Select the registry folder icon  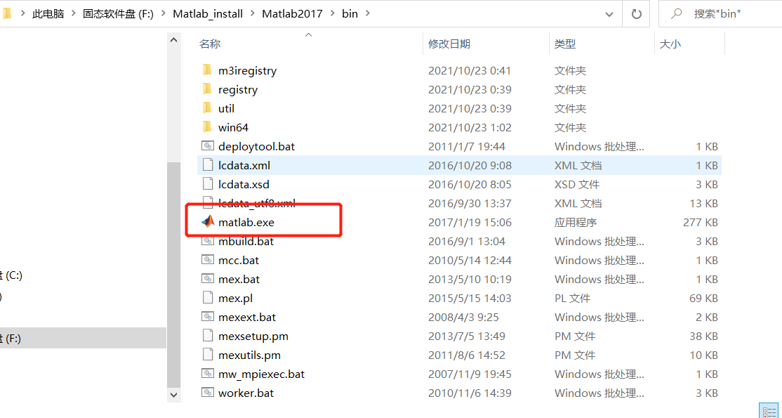pyautogui.click(x=208, y=89)
